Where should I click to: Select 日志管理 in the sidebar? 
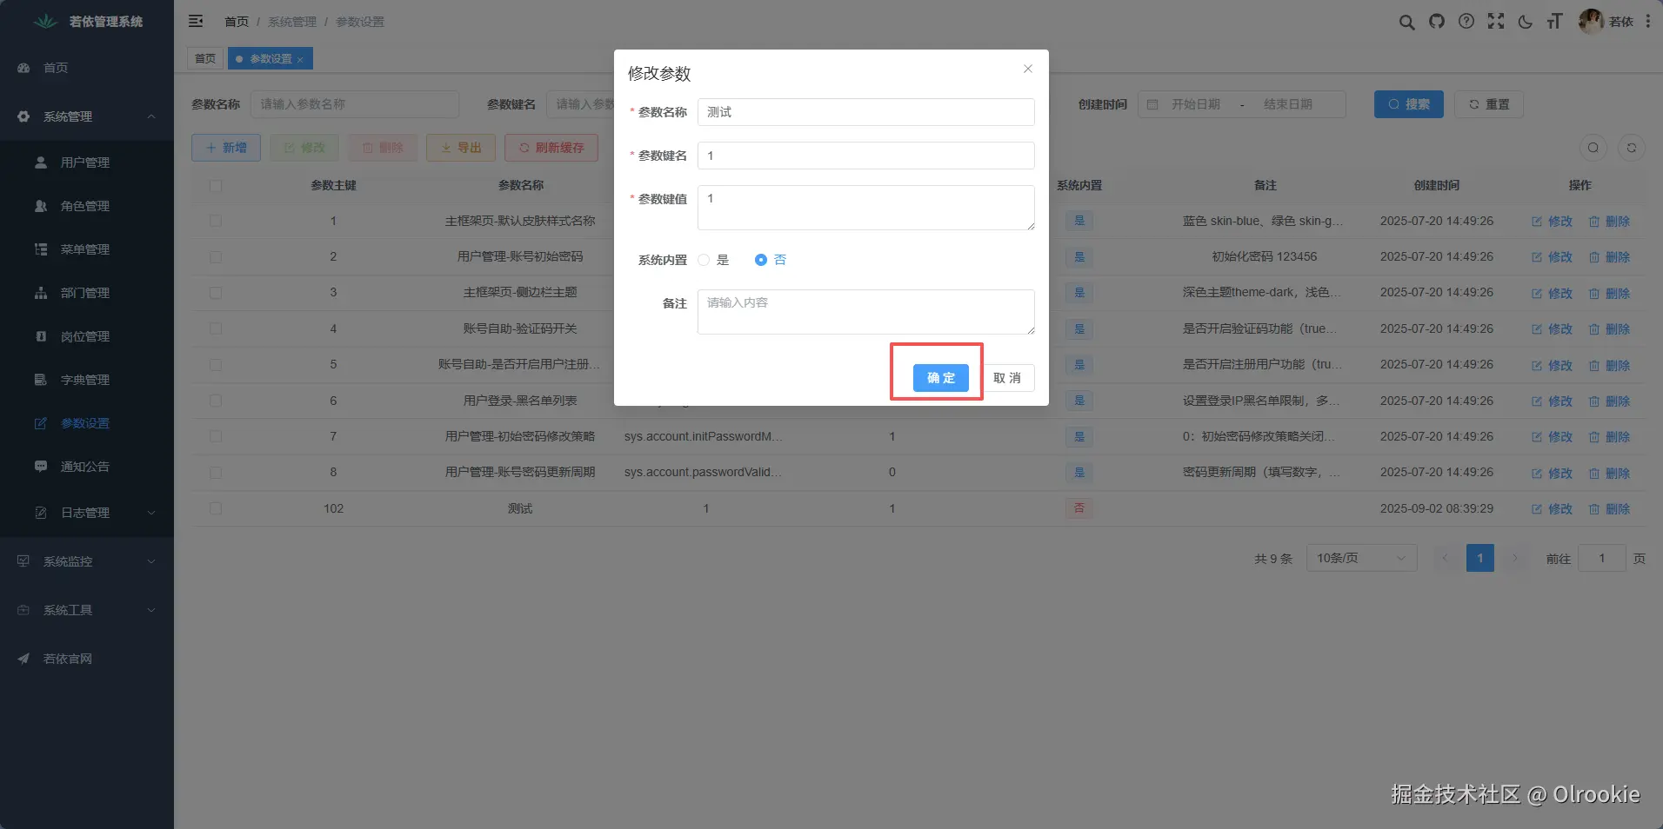pos(86,512)
